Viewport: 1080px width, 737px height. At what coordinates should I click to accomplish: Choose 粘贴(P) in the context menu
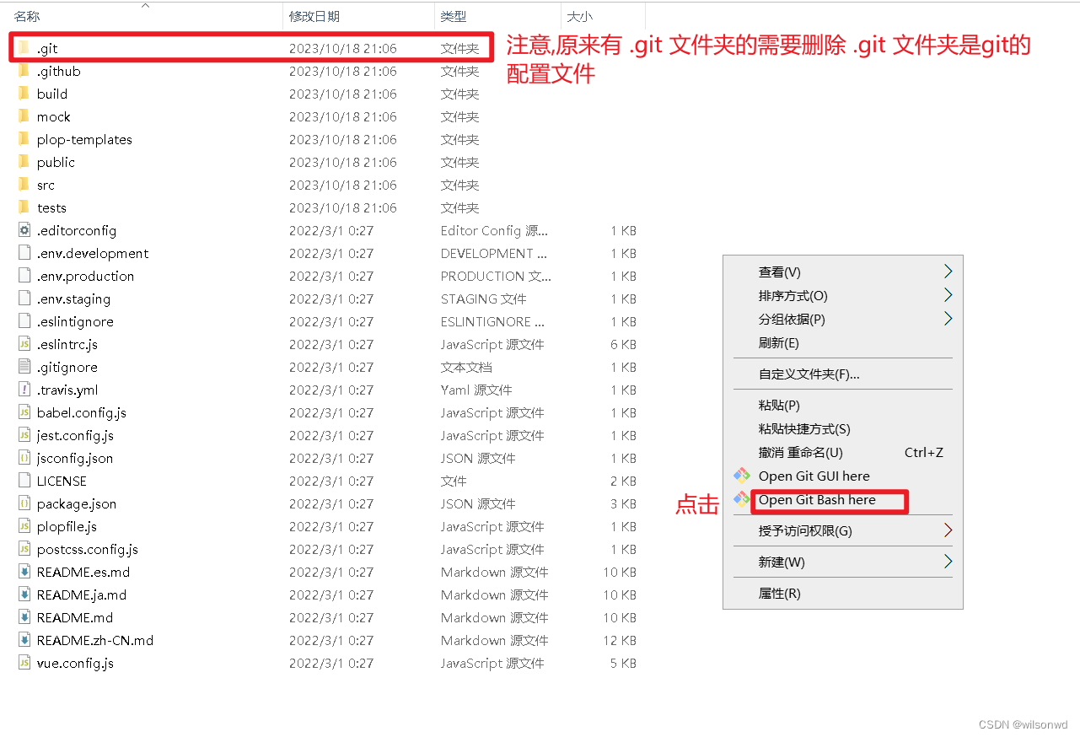[x=779, y=405]
